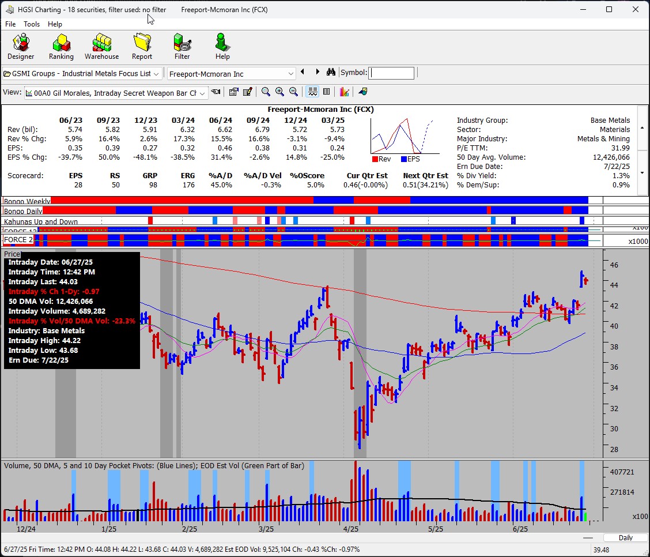Click the zoom out magnifier icon
The height and width of the screenshot is (557, 650).
click(x=293, y=92)
